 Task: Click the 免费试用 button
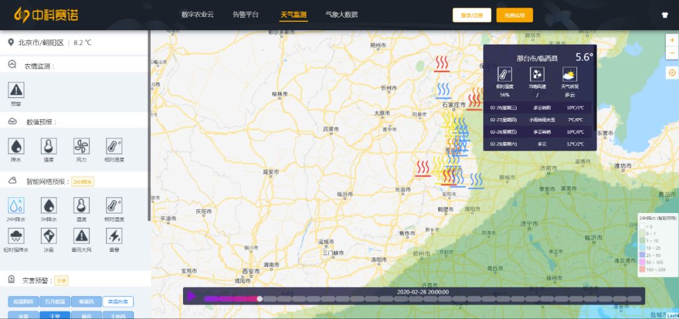514,15
